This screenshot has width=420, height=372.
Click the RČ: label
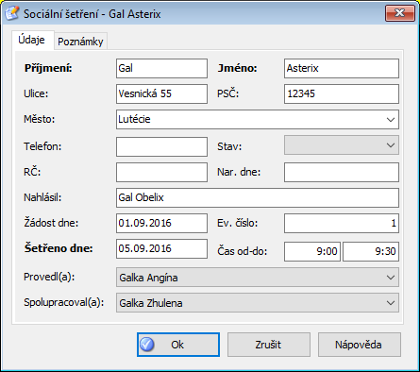pos(32,172)
